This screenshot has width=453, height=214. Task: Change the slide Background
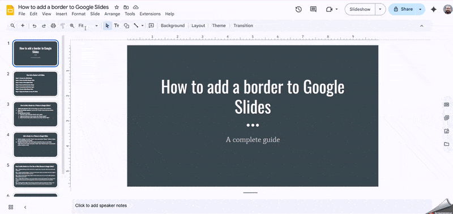pos(173,25)
